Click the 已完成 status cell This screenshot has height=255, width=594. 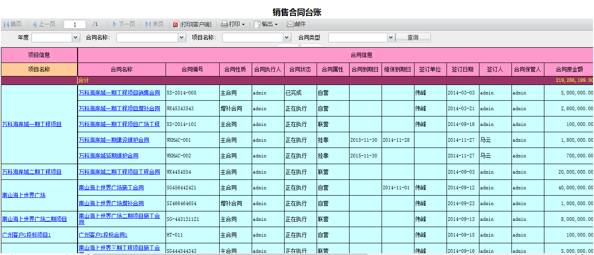(x=300, y=93)
